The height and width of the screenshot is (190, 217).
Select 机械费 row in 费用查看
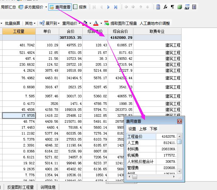[152, 155]
